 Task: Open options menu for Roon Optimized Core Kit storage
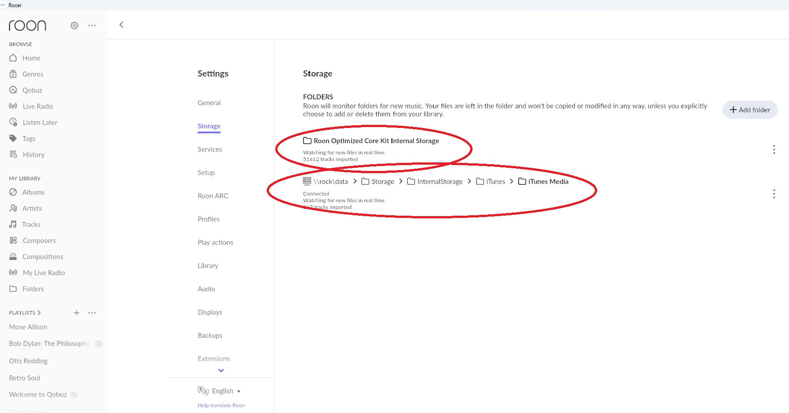(774, 149)
